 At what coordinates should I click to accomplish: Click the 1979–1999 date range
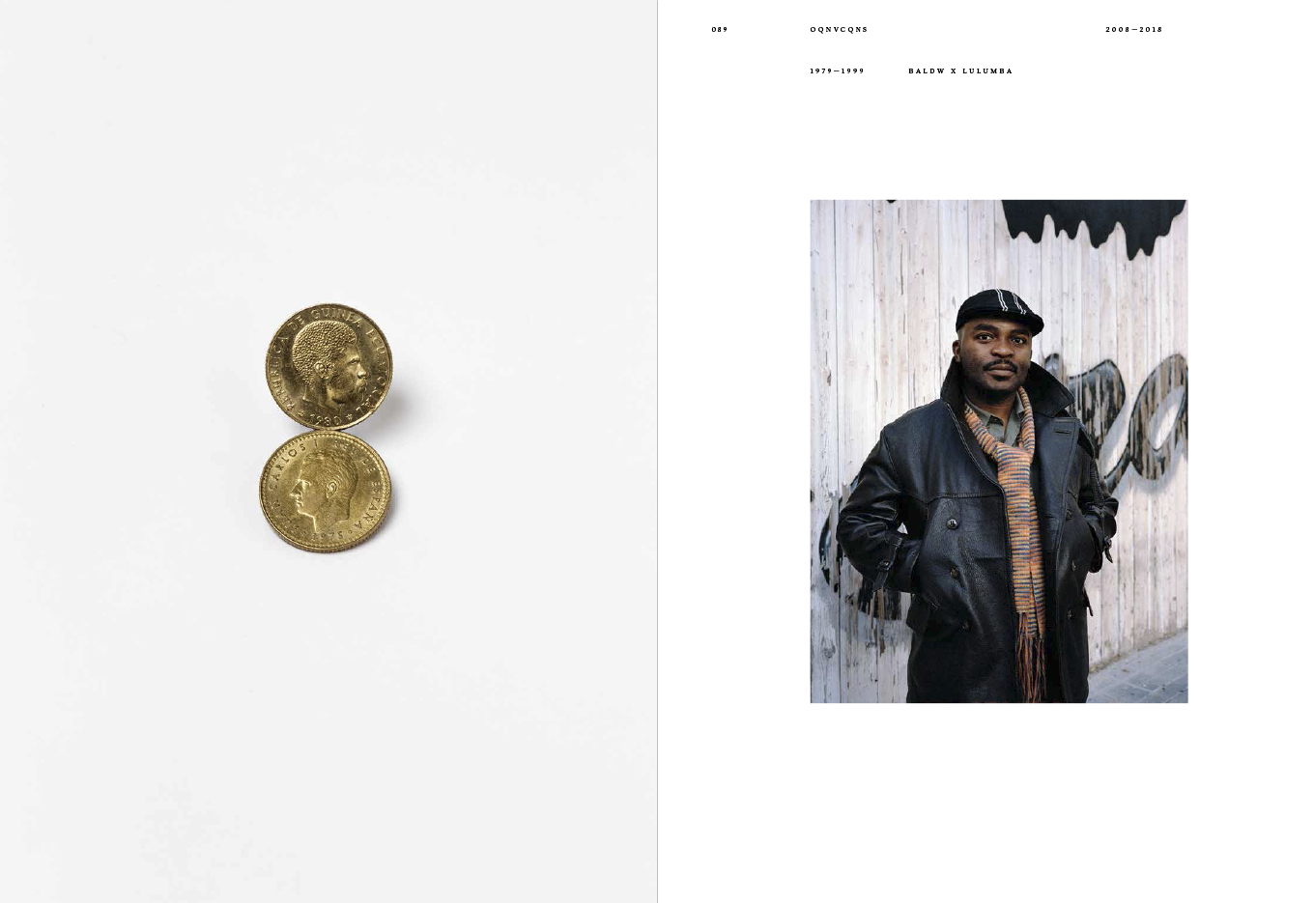tap(837, 71)
